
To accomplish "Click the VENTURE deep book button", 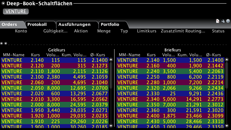I will 16,11.
